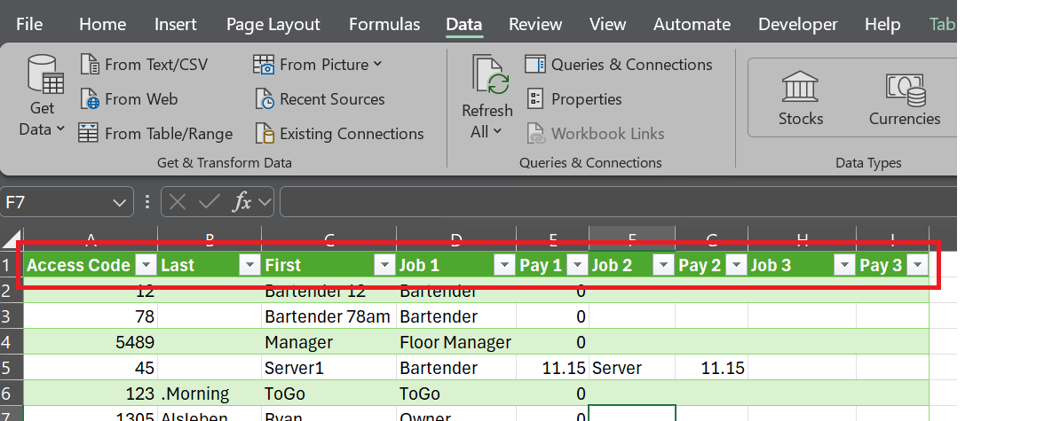The height and width of the screenshot is (421, 1060).
Task: Expand the Name Box dropdown arrow
Action: 120,203
